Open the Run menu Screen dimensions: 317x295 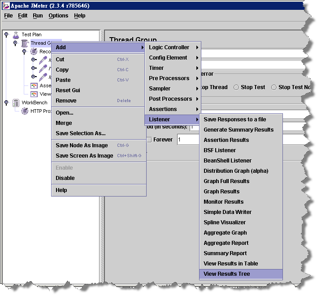click(38, 16)
